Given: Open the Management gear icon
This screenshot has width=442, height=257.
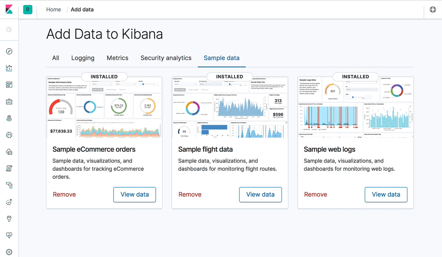Looking at the screenshot, I should click(x=9, y=252).
